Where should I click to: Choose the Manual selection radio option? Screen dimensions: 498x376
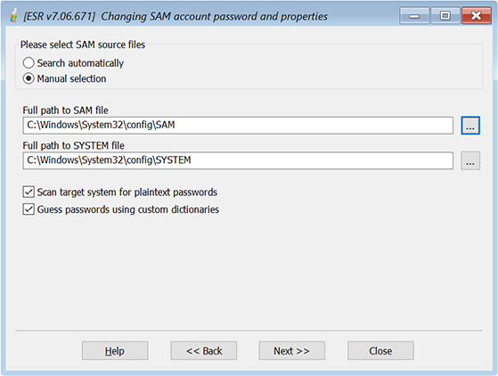click(x=29, y=78)
